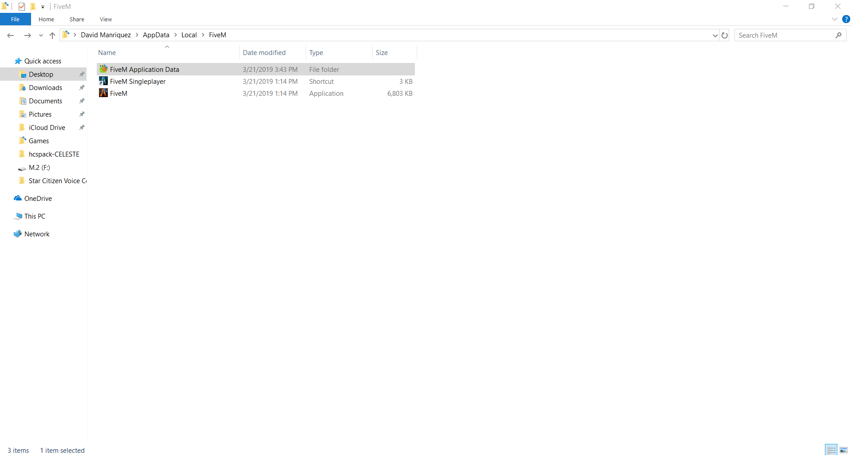This screenshot has height=455, width=852.
Task: Click the New folder quick access icon
Action: (33, 7)
